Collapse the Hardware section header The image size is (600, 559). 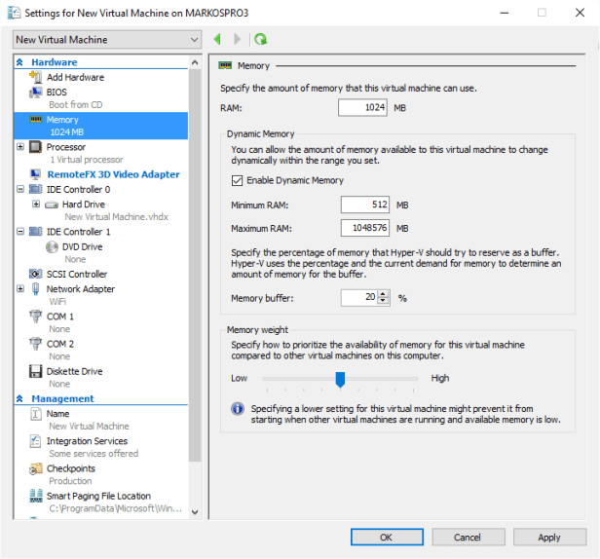20,62
